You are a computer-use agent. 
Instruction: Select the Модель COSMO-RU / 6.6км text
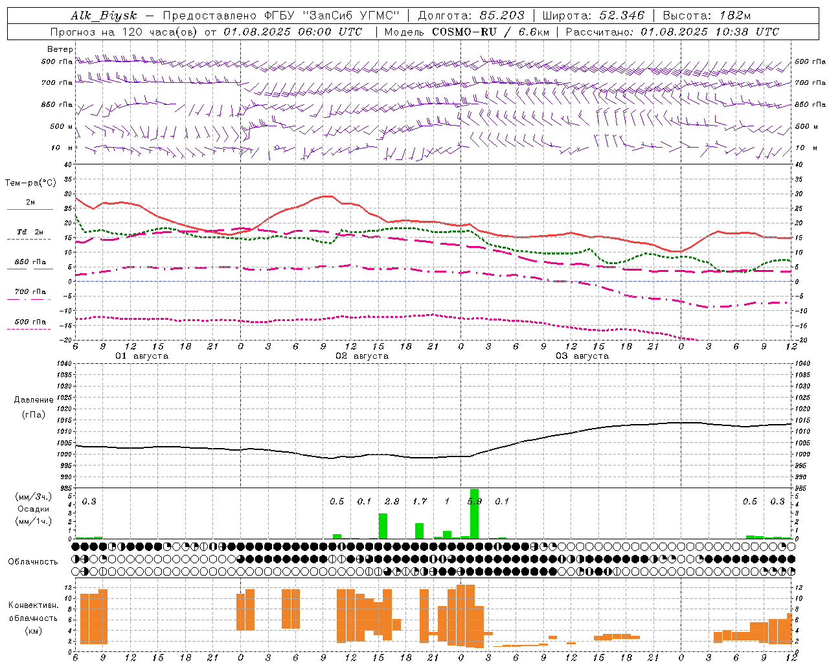click(x=466, y=32)
